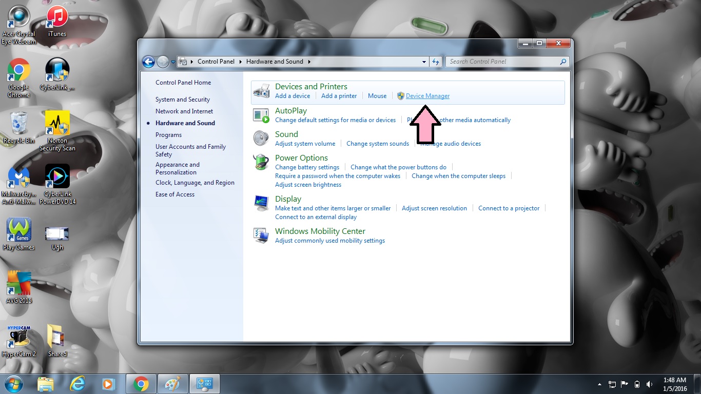Click Change when the computer sleeps
Image resolution: width=701 pixels, height=394 pixels.
(x=458, y=176)
